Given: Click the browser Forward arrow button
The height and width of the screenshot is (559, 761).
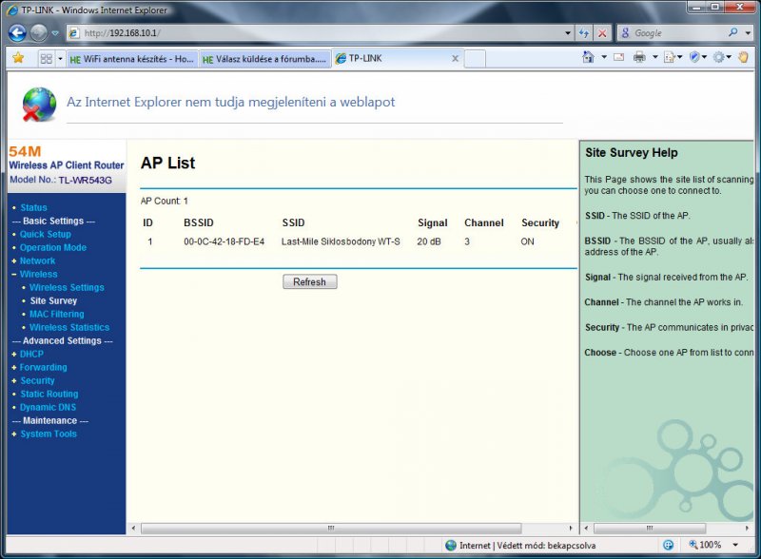Looking at the screenshot, I should (x=39, y=33).
